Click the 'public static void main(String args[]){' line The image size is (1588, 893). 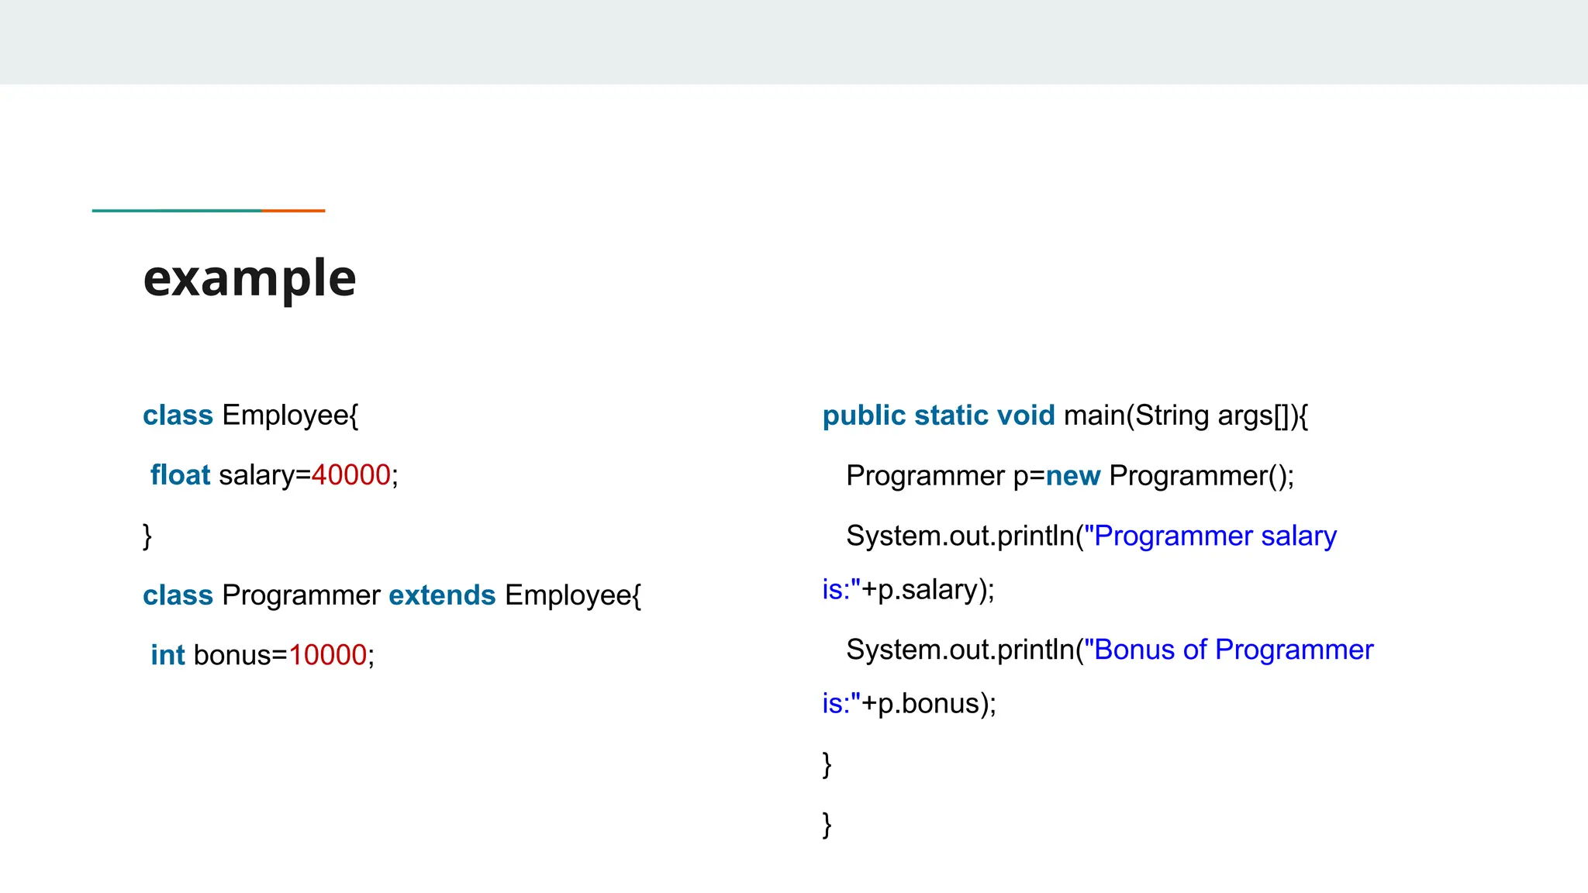pos(1065,415)
